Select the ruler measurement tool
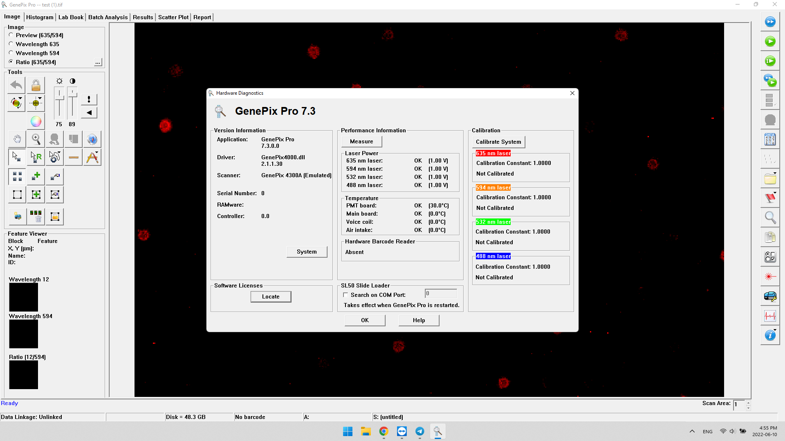The image size is (785, 441). click(x=73, y=157)
